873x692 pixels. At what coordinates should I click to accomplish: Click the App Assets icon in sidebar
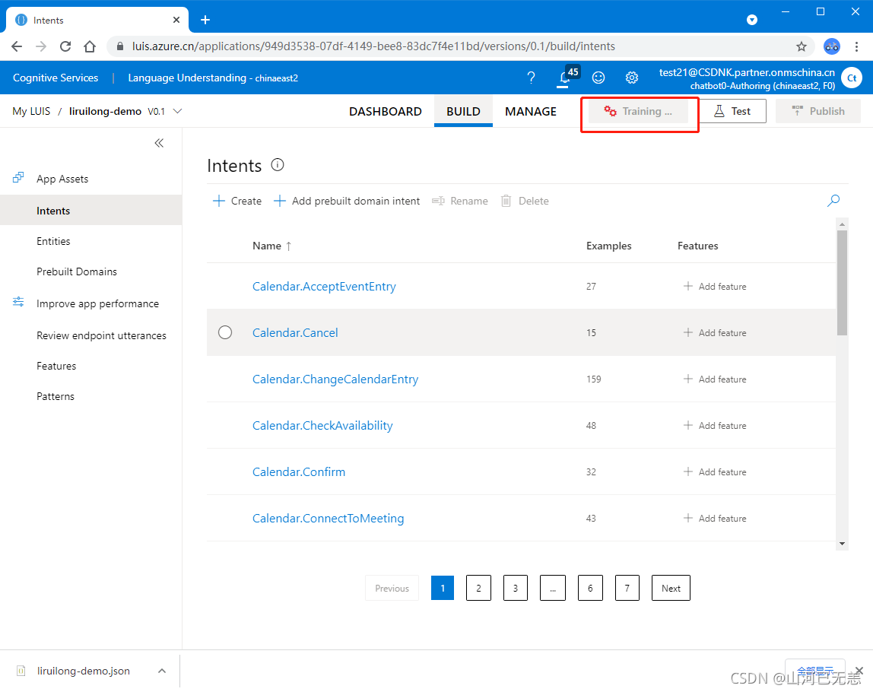coord(18,178)
